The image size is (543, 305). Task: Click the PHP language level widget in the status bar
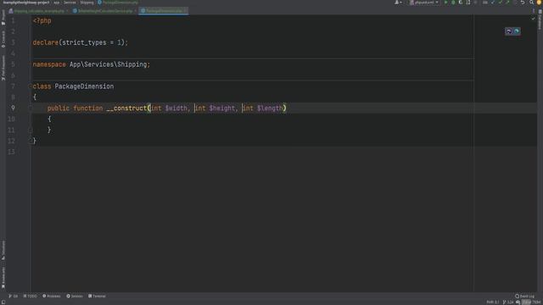pos(492,302)
